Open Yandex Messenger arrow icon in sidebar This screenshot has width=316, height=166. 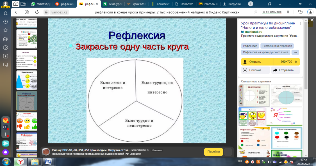(x=5, y=144)
